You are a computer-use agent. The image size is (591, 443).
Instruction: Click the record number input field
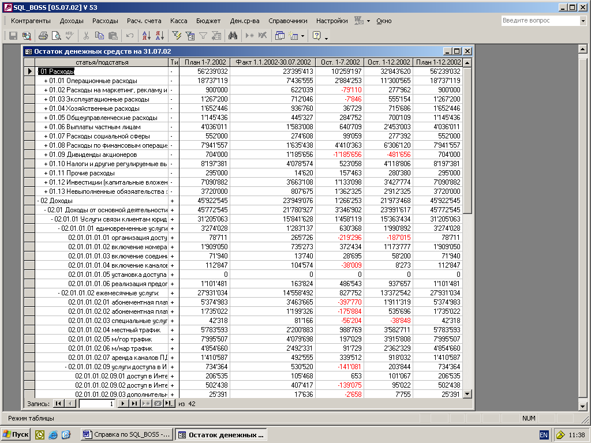pyautogui.click(x=96, y=404)
